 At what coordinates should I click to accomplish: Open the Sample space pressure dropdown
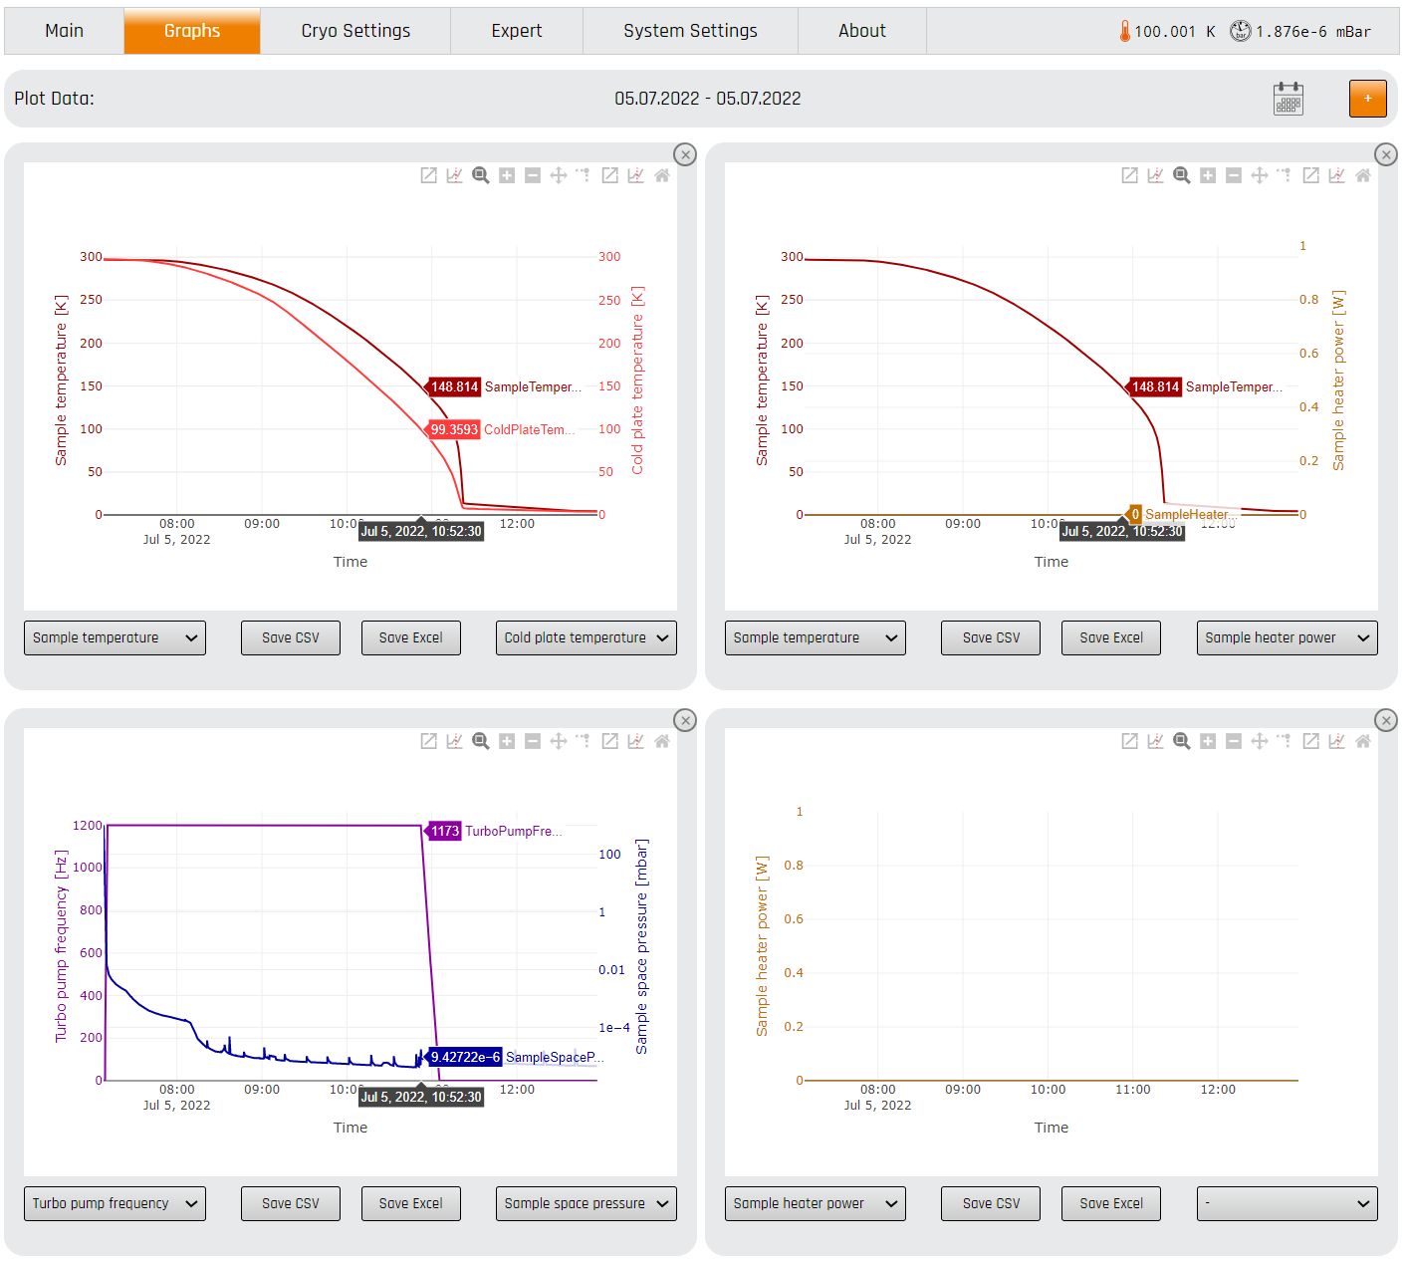[586, 1204]
